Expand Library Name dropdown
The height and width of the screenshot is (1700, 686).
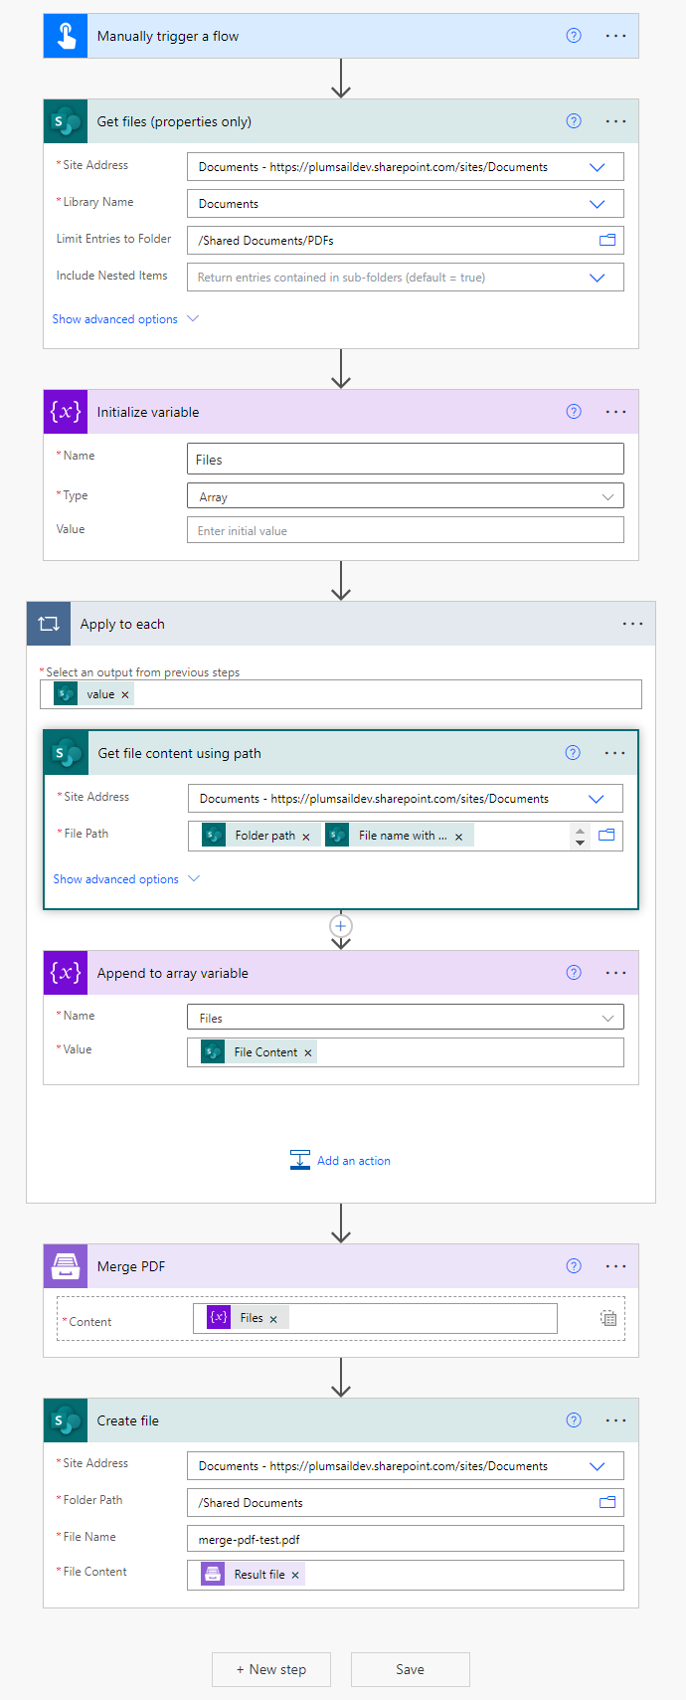[x=597, y=204]
